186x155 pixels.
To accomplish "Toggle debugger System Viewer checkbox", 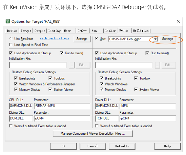I will pyautogui.click(x=136, y=89).
